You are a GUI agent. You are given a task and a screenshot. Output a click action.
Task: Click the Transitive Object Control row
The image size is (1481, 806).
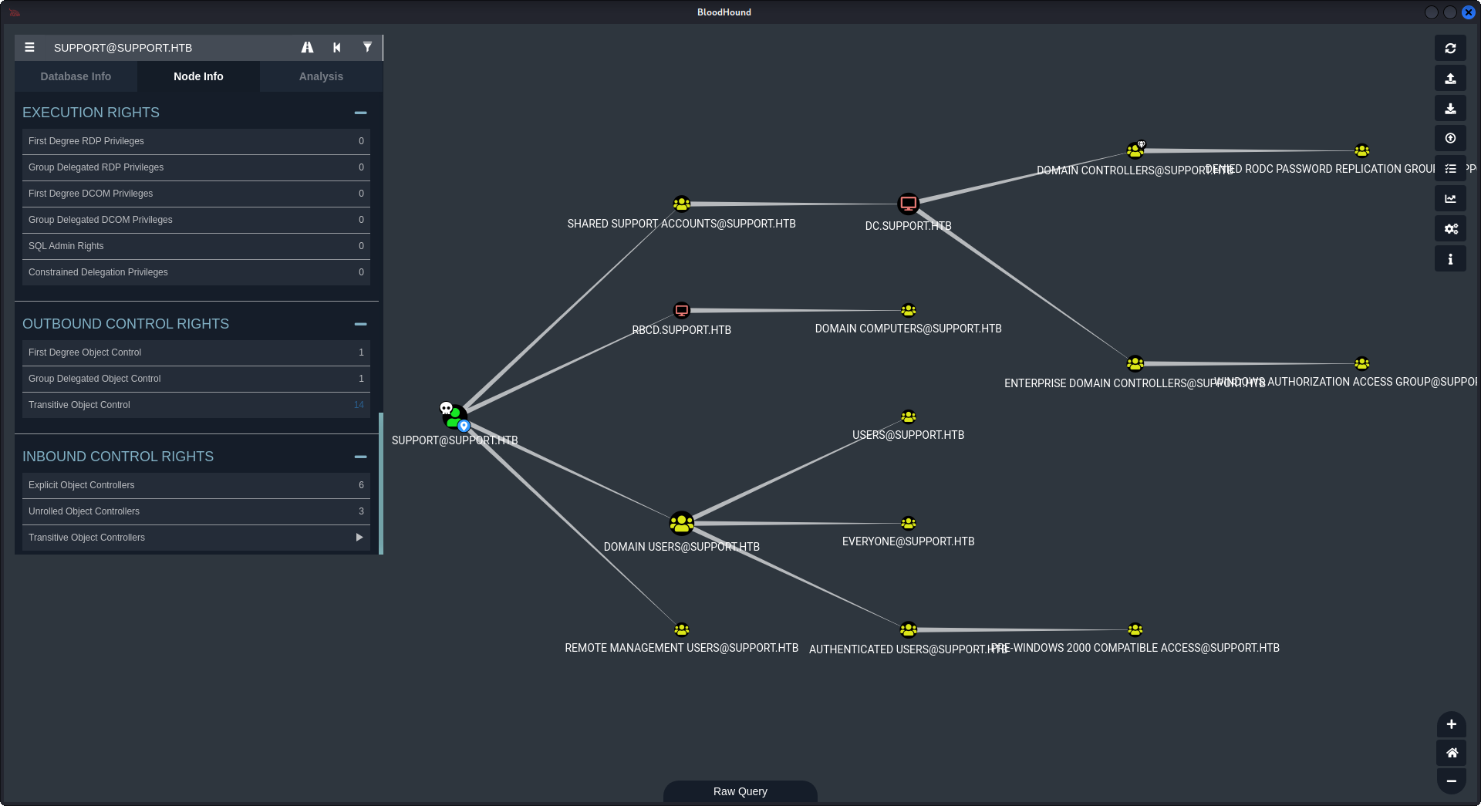[x=196, y=405]
